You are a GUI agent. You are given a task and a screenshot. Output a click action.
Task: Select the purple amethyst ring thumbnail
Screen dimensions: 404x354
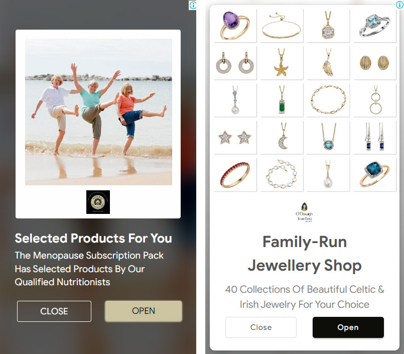pos(235,26)
